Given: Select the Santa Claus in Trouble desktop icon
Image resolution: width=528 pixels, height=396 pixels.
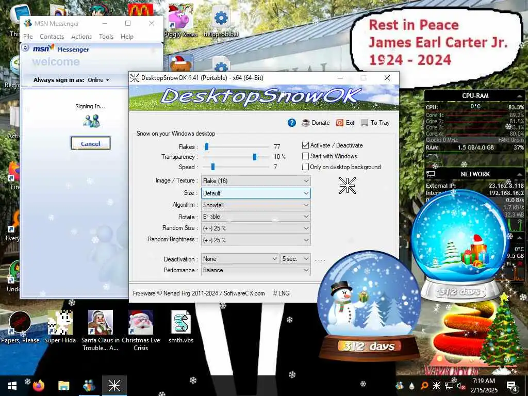Looking at the screenshot, I should [x=101, y=331].
